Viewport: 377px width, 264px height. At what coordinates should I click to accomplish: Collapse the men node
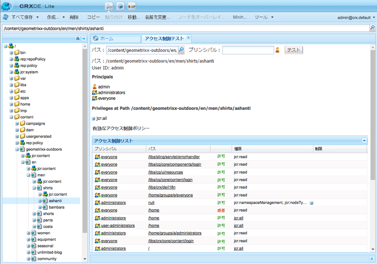pos(28,175)
